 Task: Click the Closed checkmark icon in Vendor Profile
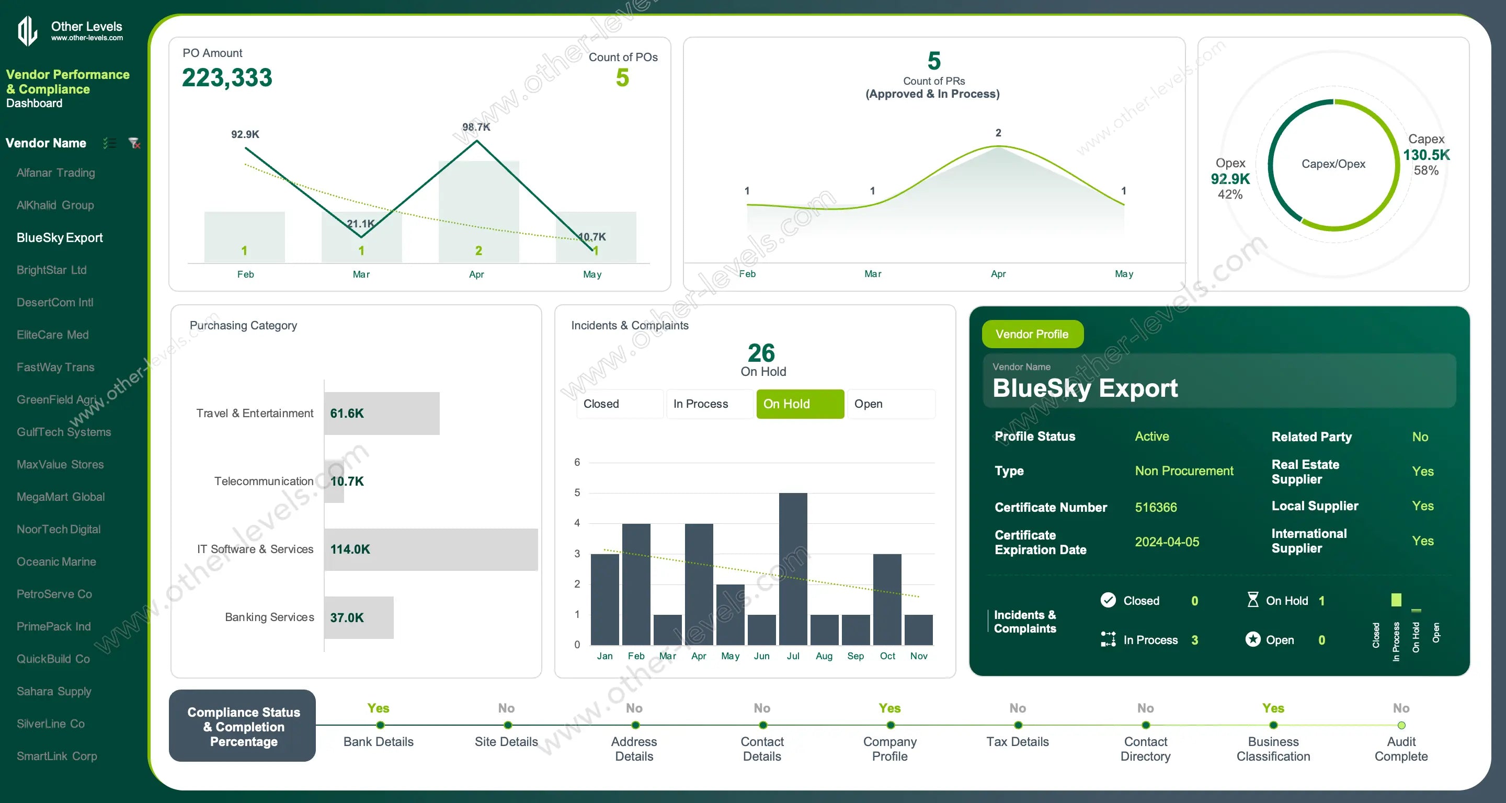click(x=1108, y=600)
